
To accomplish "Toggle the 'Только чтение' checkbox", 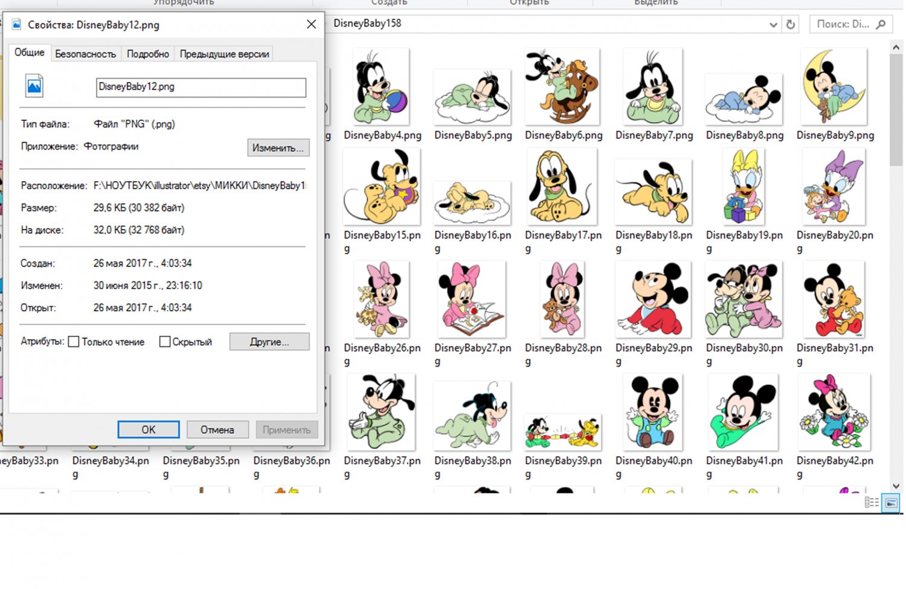I will pos(74,342).
